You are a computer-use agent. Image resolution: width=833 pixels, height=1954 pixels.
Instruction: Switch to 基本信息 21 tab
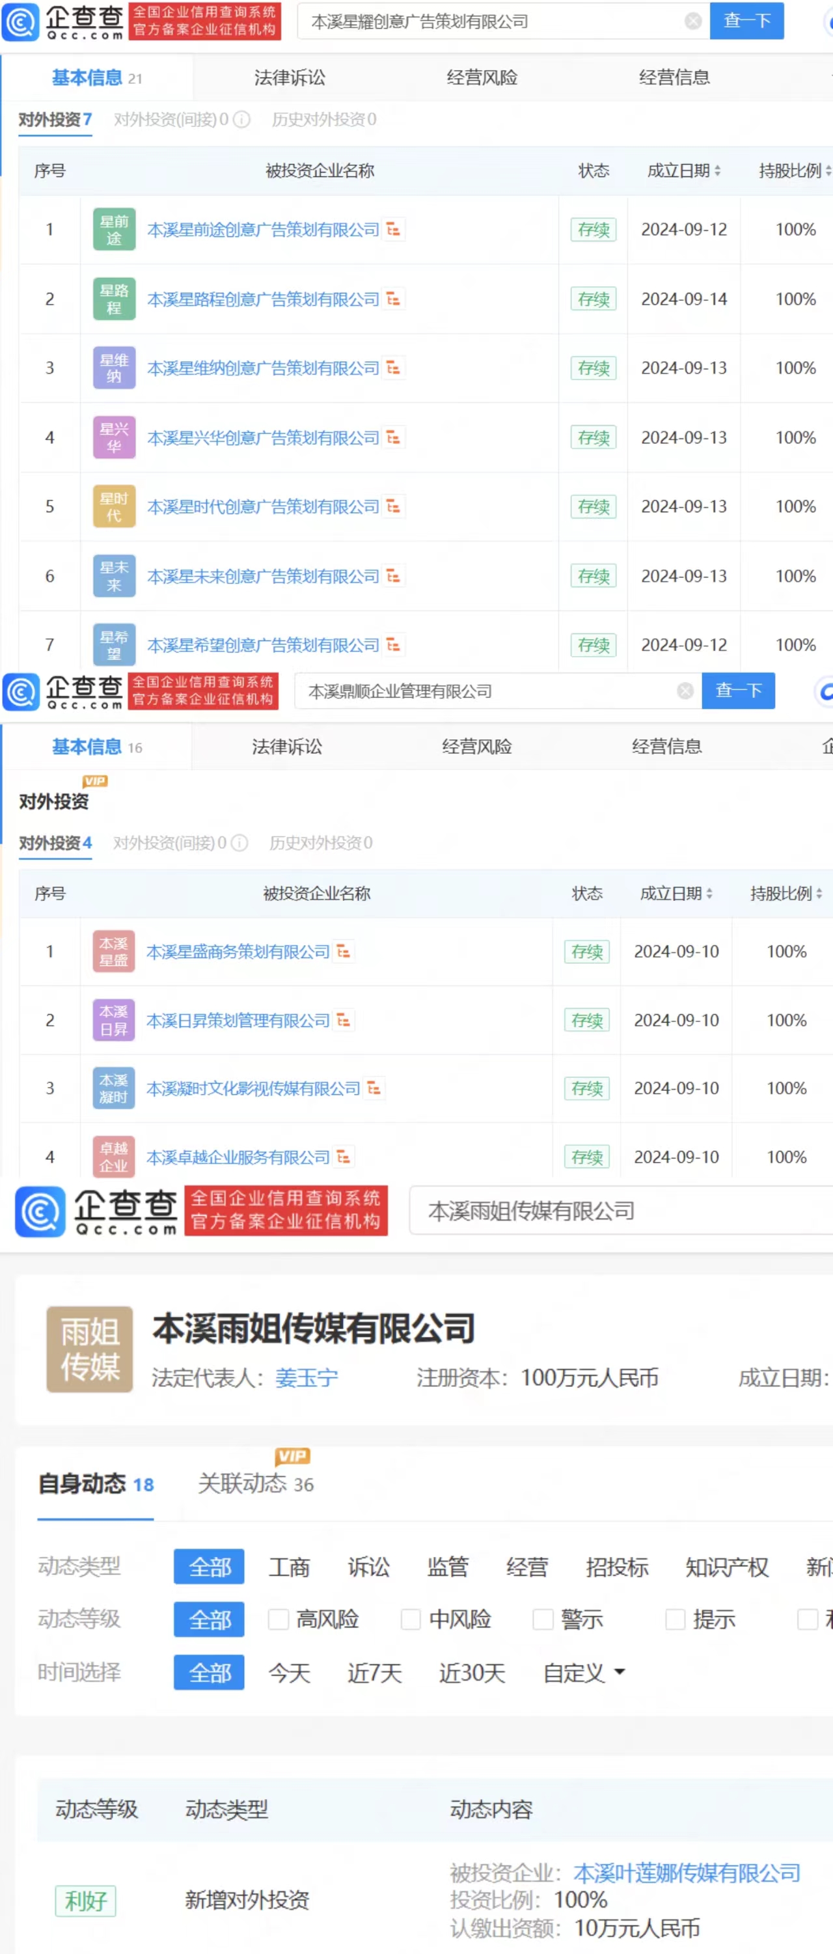click(x=97, y=77)
